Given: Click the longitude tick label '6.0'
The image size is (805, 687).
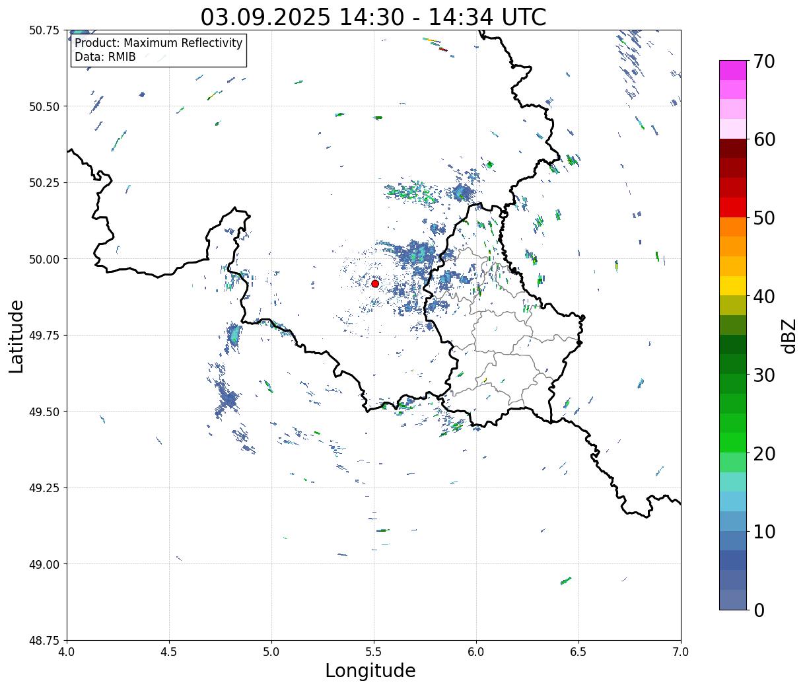Looking at the screenshot, I should point(476,652).
